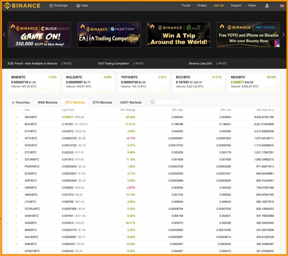
Task: Switch to the Favorites tab
Action: point(21,102)
